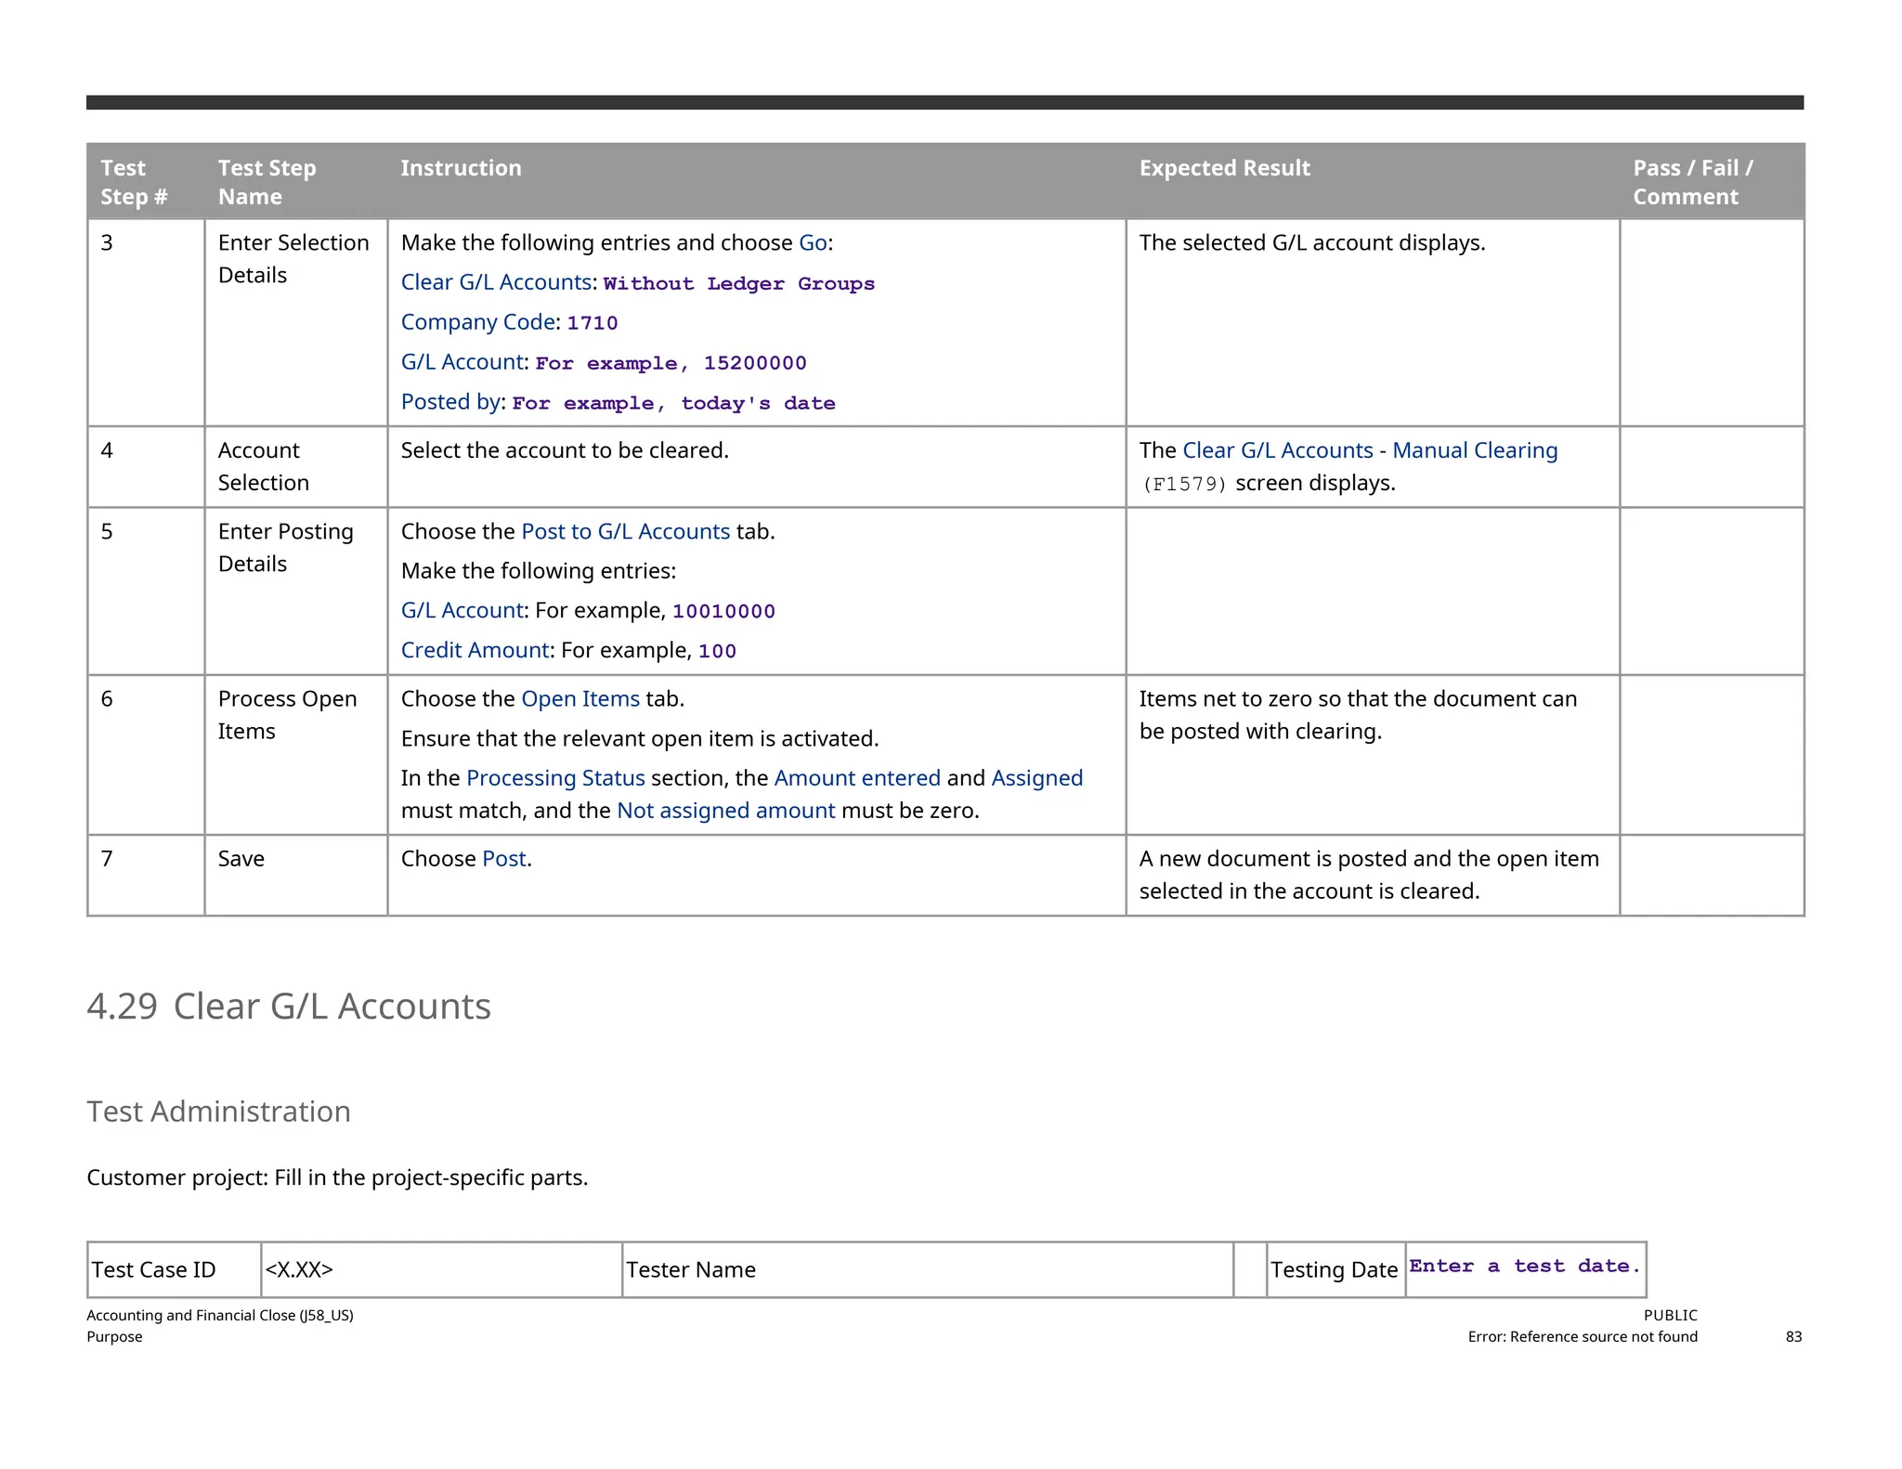This screenshot has height=1469, width=1902.
Task: Click 'Posted by' label in step 3
Action: pyautogui.click(x=450, y=402)
